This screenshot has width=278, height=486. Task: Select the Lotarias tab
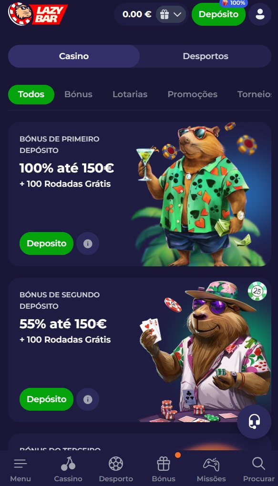(130, 94)
